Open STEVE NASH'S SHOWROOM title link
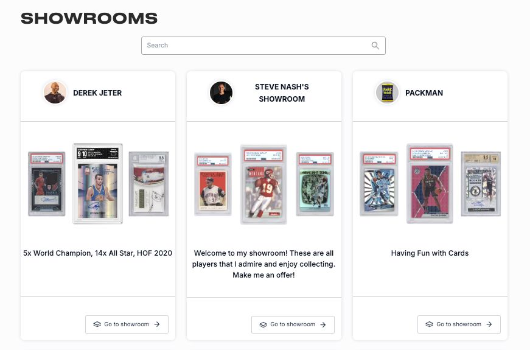This screenshot has height=350, width=530. coord(282,93)
